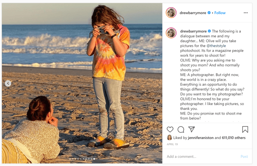
Task: View jenniferaniston profile from likes
Action: point(200,138)
